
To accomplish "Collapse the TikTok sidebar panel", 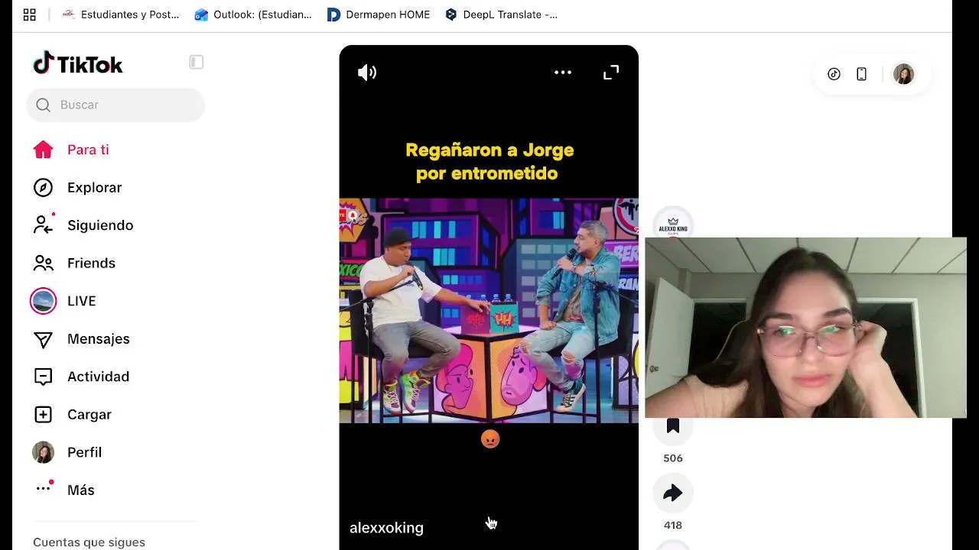I will pyautogui.click(x=197, y=62).
